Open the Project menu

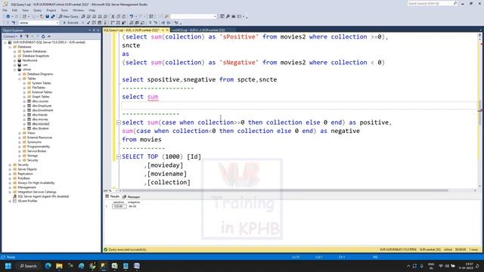(x=51, y=10)
